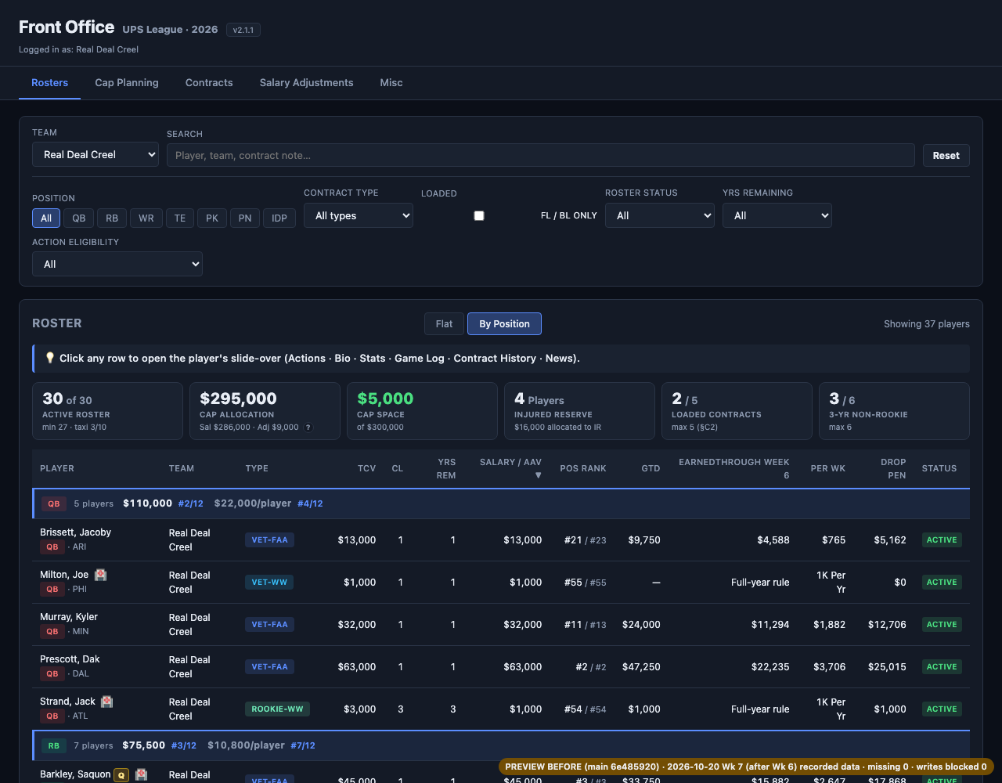The height and width of the screenshot is (783, 1002).
Task: Toggle the Loaded checkbox
Action: (x=479, y=215)
